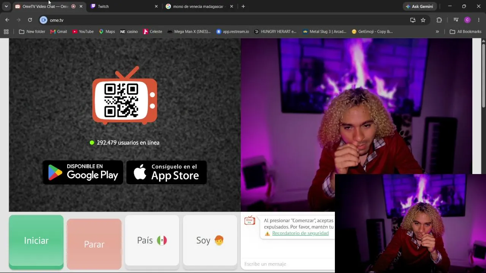
Task: Open the YouTube bookmark
Action: pos(83,31)
